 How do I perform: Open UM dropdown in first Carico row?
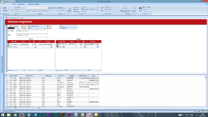[35, 44]
